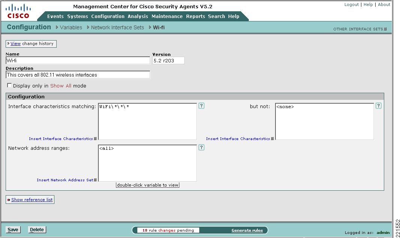Click the Version field

click(x=168, y=60)
